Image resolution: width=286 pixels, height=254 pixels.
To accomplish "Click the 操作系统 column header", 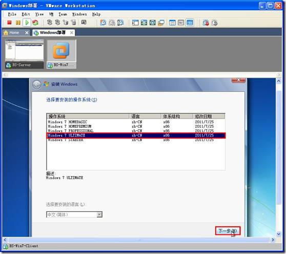I will coord(88,116).
